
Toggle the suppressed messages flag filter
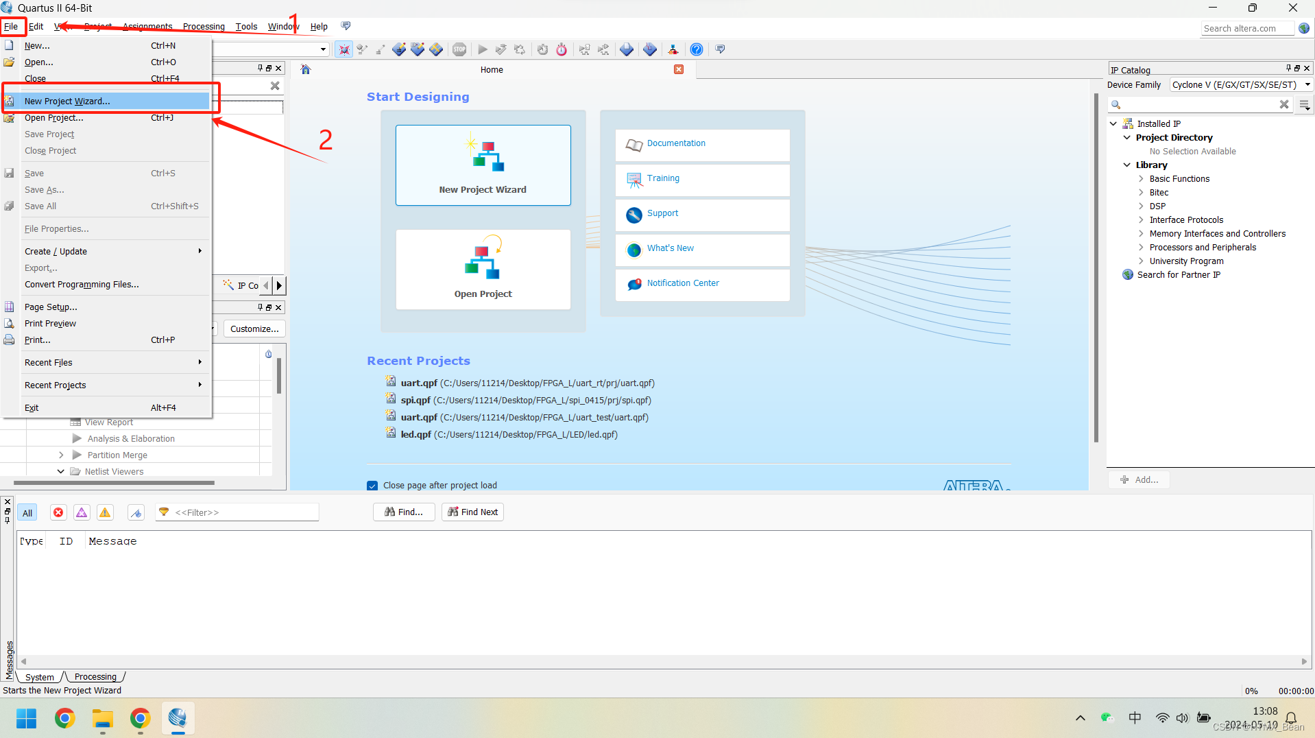point(136,512)
